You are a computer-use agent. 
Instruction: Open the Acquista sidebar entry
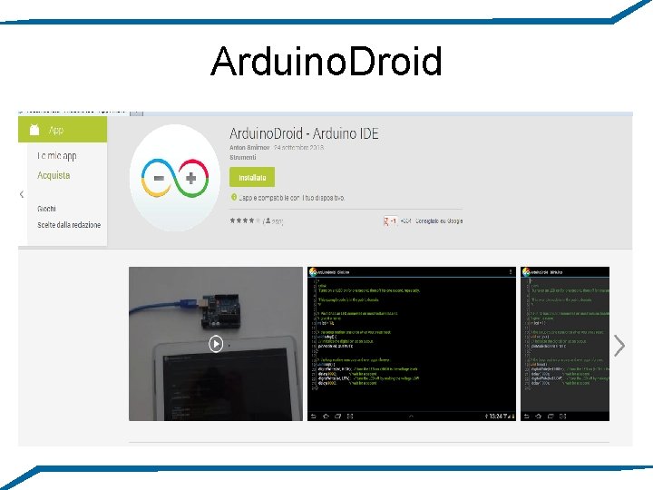[54, 175]
